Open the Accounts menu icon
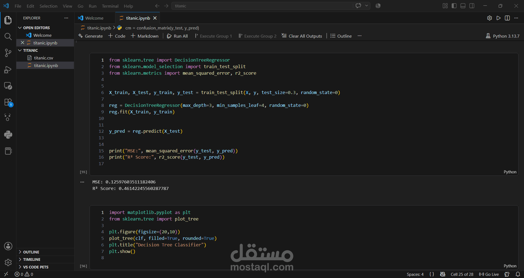524x278 pixels. 8,246
